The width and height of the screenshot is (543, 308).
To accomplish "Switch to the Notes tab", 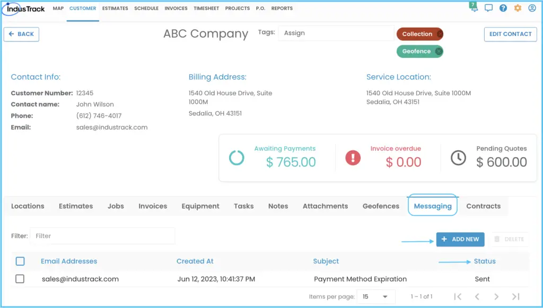I will coord(278,206).
